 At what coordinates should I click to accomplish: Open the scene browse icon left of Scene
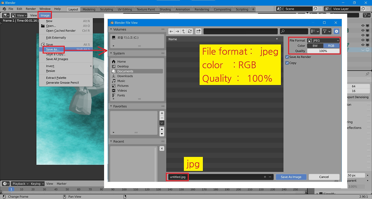pos(280,9)
